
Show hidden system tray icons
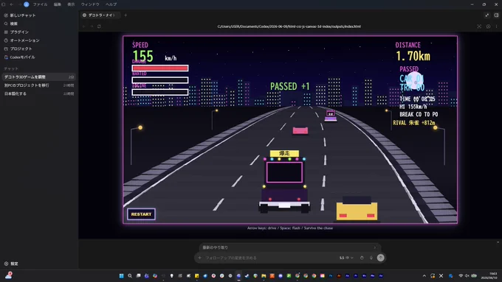click(424, 276)
